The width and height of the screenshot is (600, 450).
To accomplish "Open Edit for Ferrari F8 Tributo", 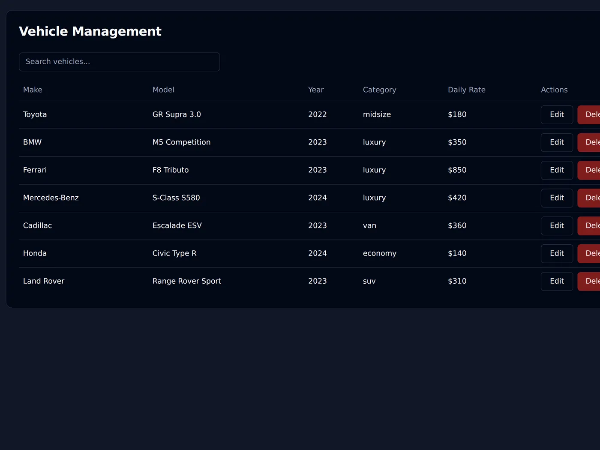I will click(x=557, y=171).
